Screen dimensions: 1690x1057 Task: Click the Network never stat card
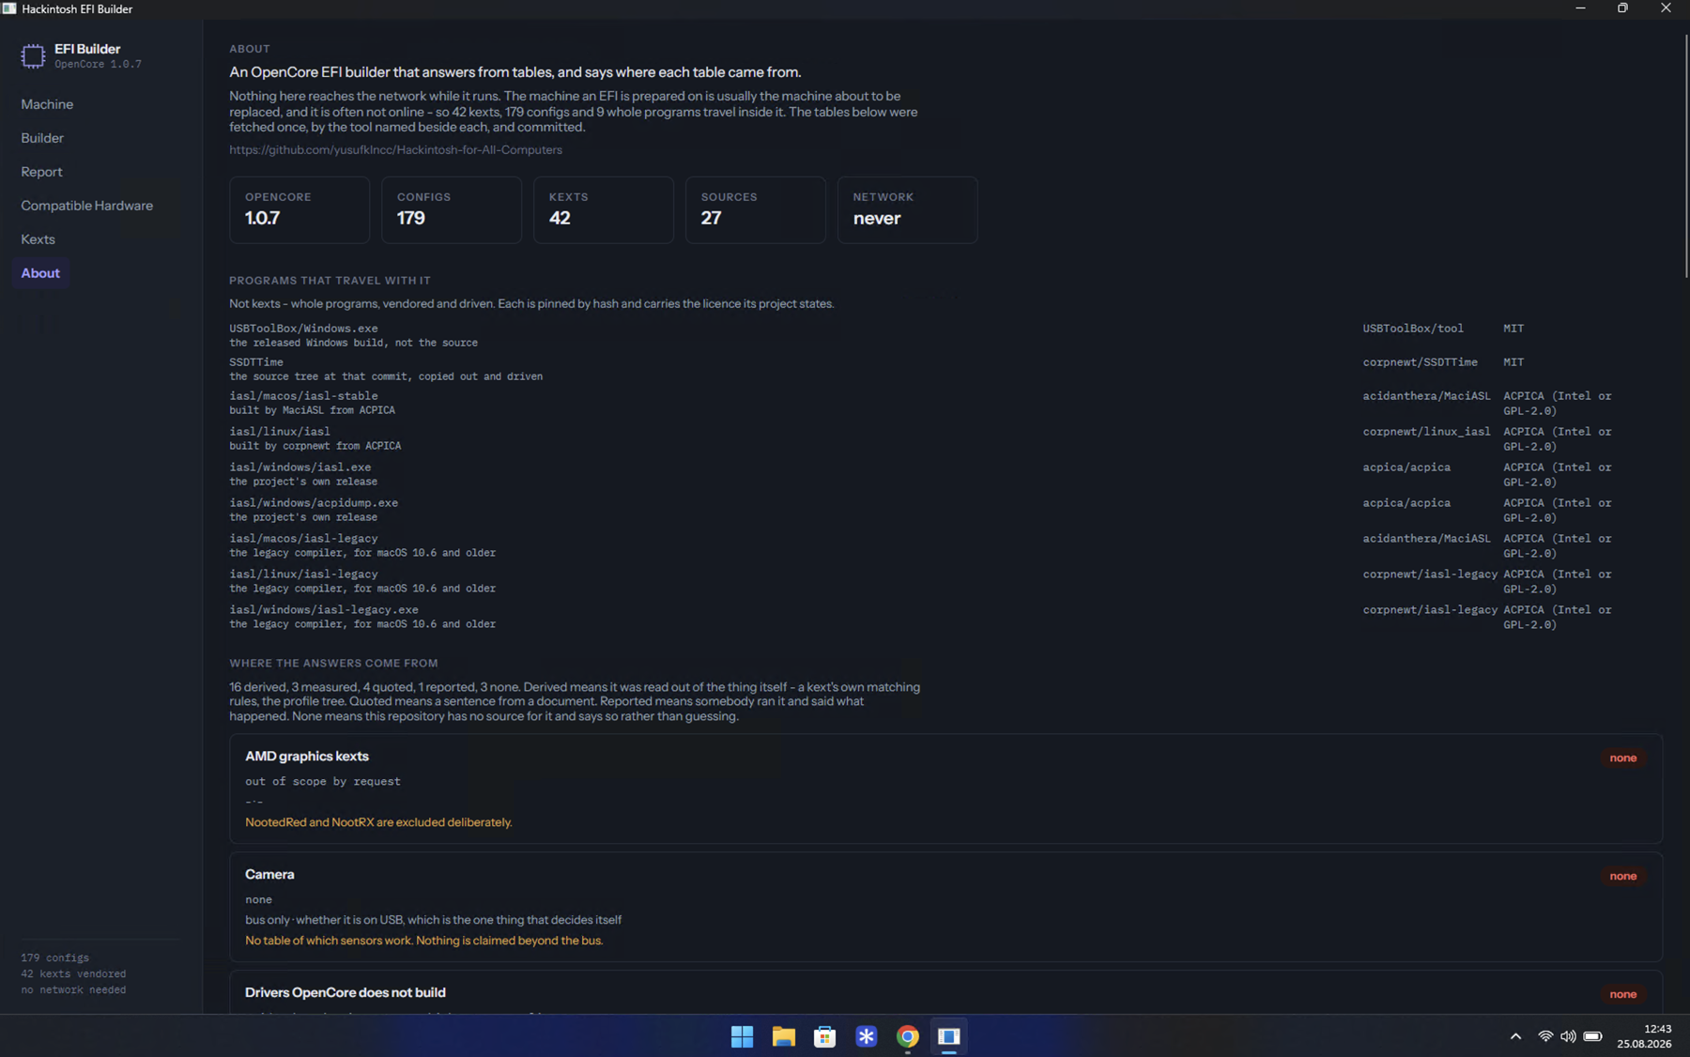[x=908, y=210]
